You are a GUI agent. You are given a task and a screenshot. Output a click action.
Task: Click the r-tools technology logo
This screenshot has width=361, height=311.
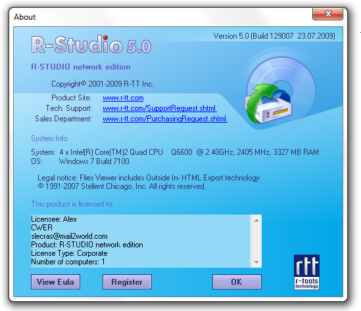(x=306, y=272)
